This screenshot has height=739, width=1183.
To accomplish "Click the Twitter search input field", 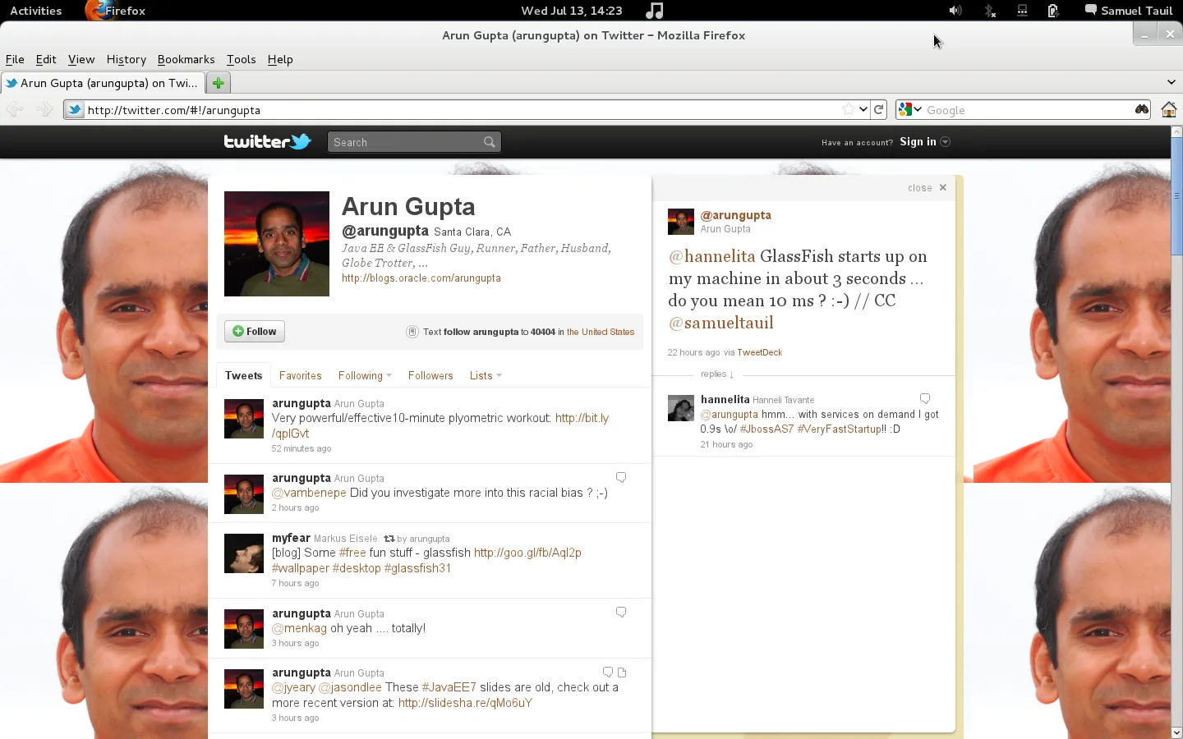I will click(404, 142).
